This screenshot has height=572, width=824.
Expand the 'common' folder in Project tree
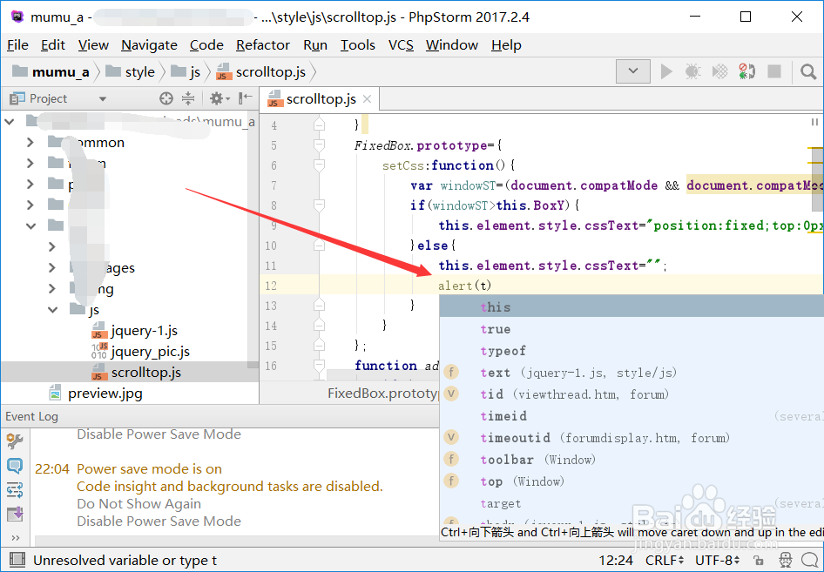click(x=30, y=142)
